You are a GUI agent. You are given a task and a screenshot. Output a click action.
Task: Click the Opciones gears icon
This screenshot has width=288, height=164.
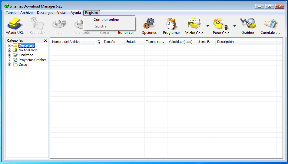149,24
